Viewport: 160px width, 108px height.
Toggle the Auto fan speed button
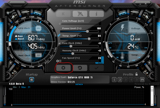[x=101, y=63]
